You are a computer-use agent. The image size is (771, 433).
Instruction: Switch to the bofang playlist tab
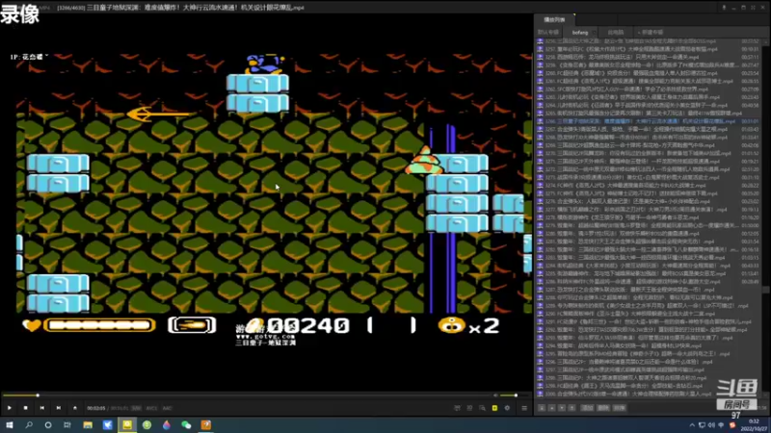580,33
